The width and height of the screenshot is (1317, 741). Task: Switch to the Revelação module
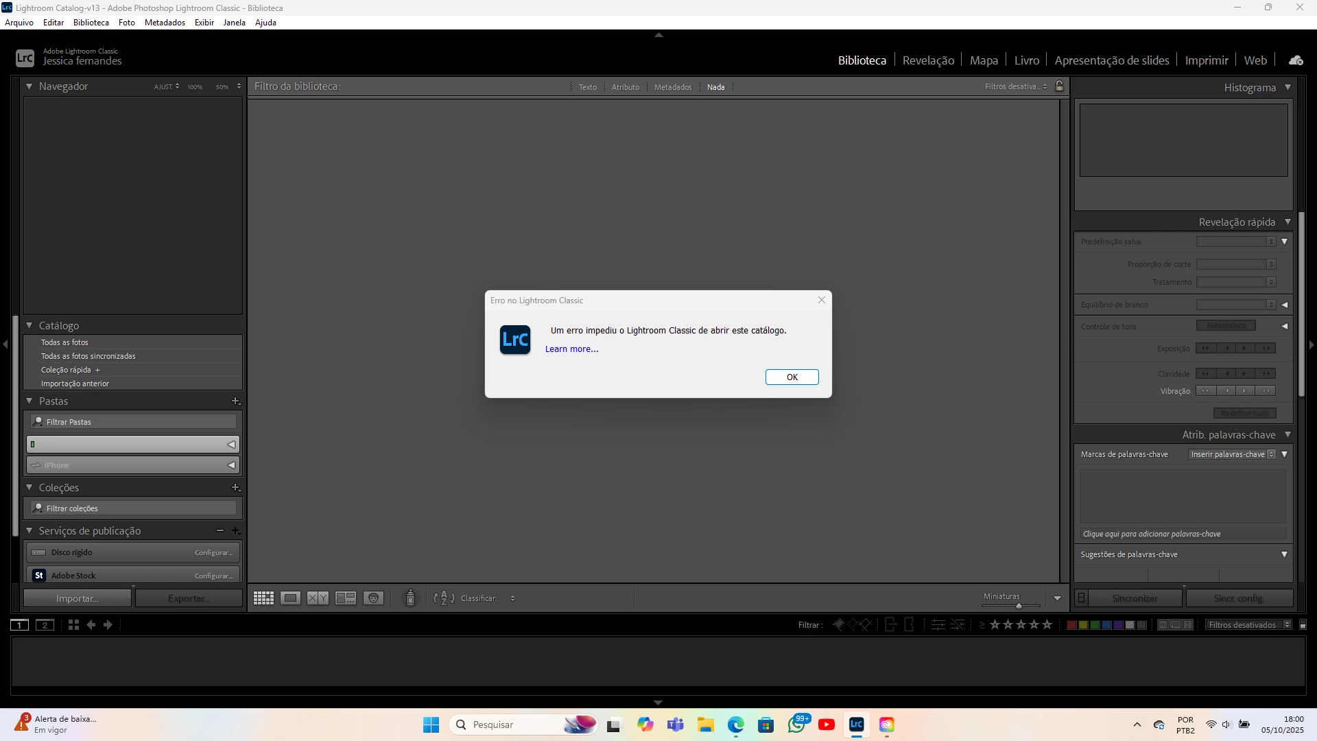pyautogui.click(x=928, y=60)
